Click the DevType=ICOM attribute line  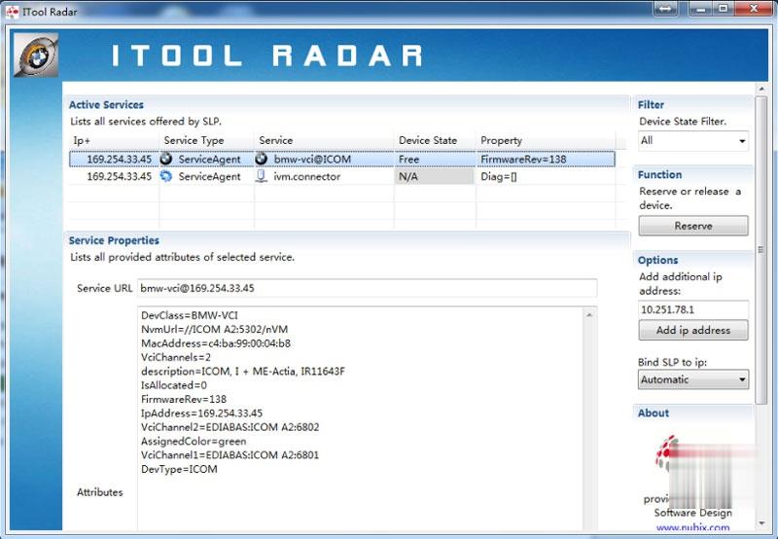(179, 469)
